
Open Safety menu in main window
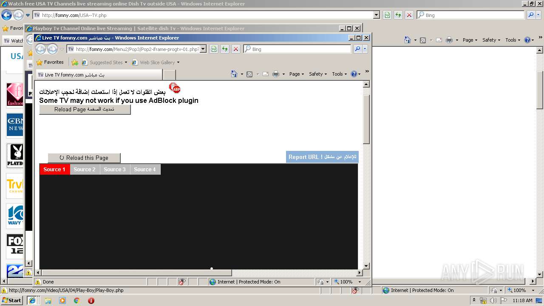[491, 40]
